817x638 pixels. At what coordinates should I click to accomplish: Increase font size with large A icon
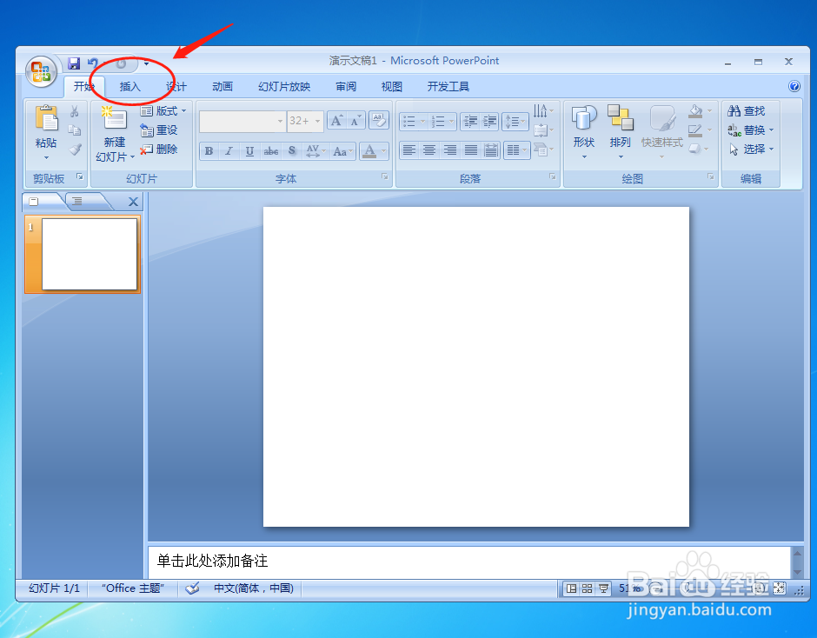point(337,121)
